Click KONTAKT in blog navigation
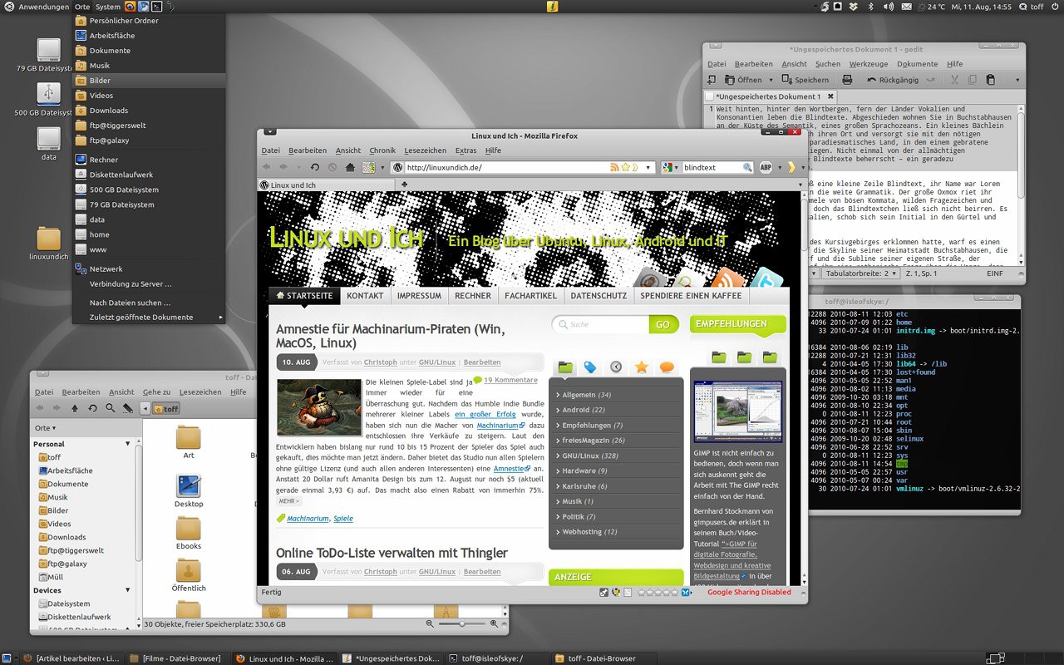1064x665 pixels. (x=365, y=296)
